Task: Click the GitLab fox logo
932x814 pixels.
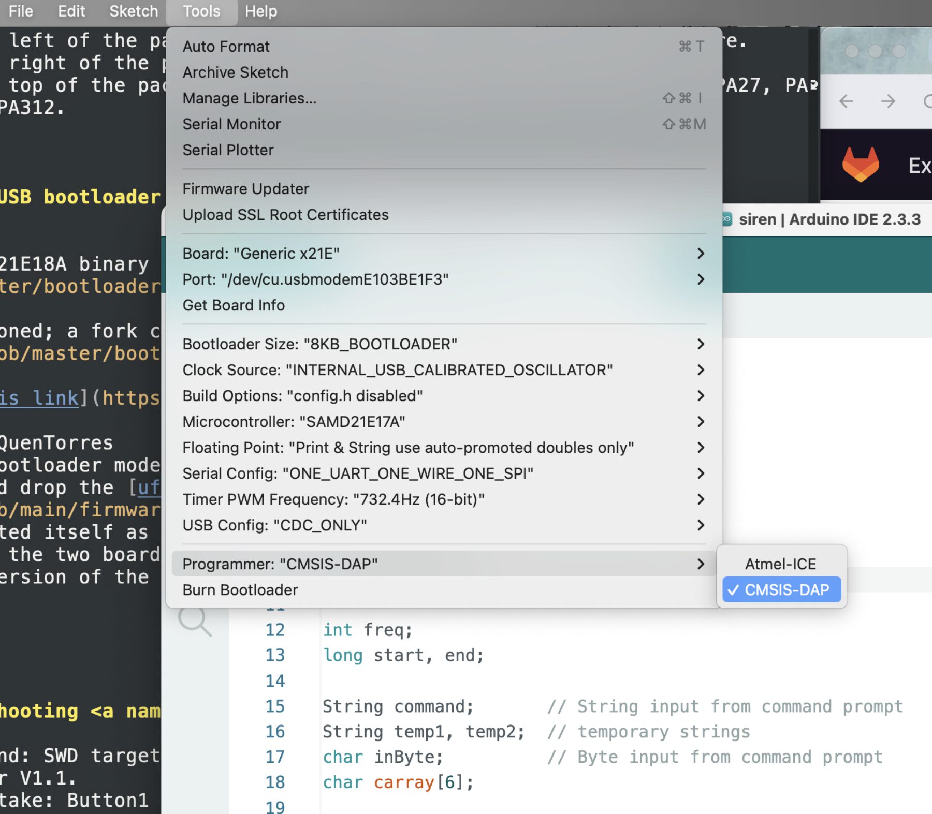Action: pyautogui.click(x=861, y=165)
